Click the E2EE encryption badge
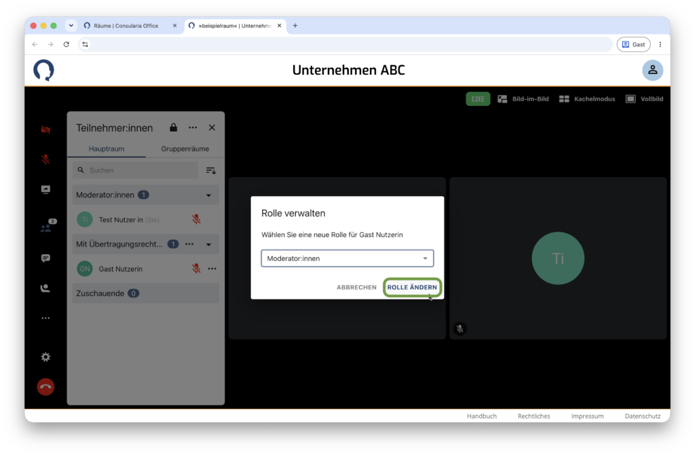This screenshot has width=695, height=455. coord(478,99)
